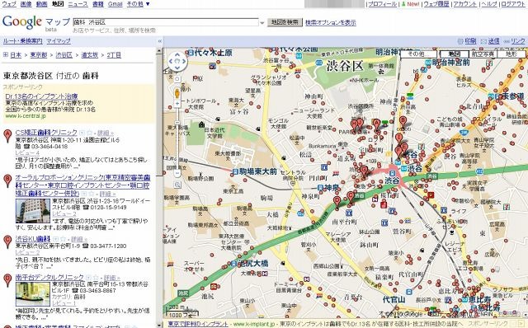Click result marker B beside オーラルプロポーションクリニック in list
The image size is (528, 328).
click(x=7, y=180)
